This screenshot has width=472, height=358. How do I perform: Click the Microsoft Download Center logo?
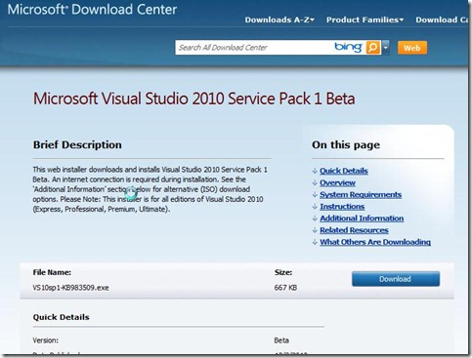click(92, 9)
